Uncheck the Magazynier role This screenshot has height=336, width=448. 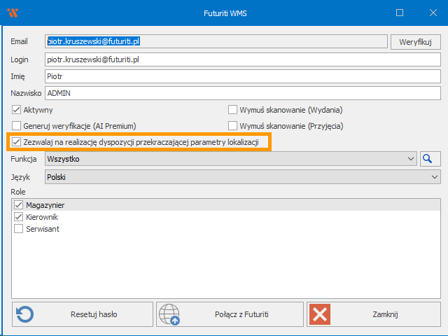[x=19, y=204]
